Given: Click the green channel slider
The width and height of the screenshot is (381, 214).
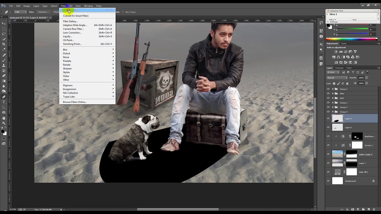Looking at the screenshot, I should [x=352, y=29].
